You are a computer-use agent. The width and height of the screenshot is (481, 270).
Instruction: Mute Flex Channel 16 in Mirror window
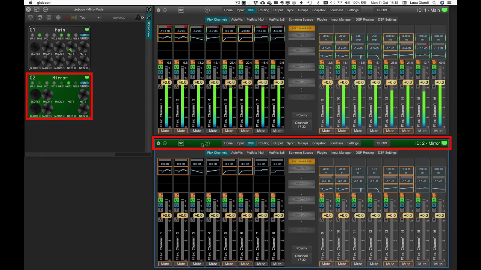pos(439,264)
